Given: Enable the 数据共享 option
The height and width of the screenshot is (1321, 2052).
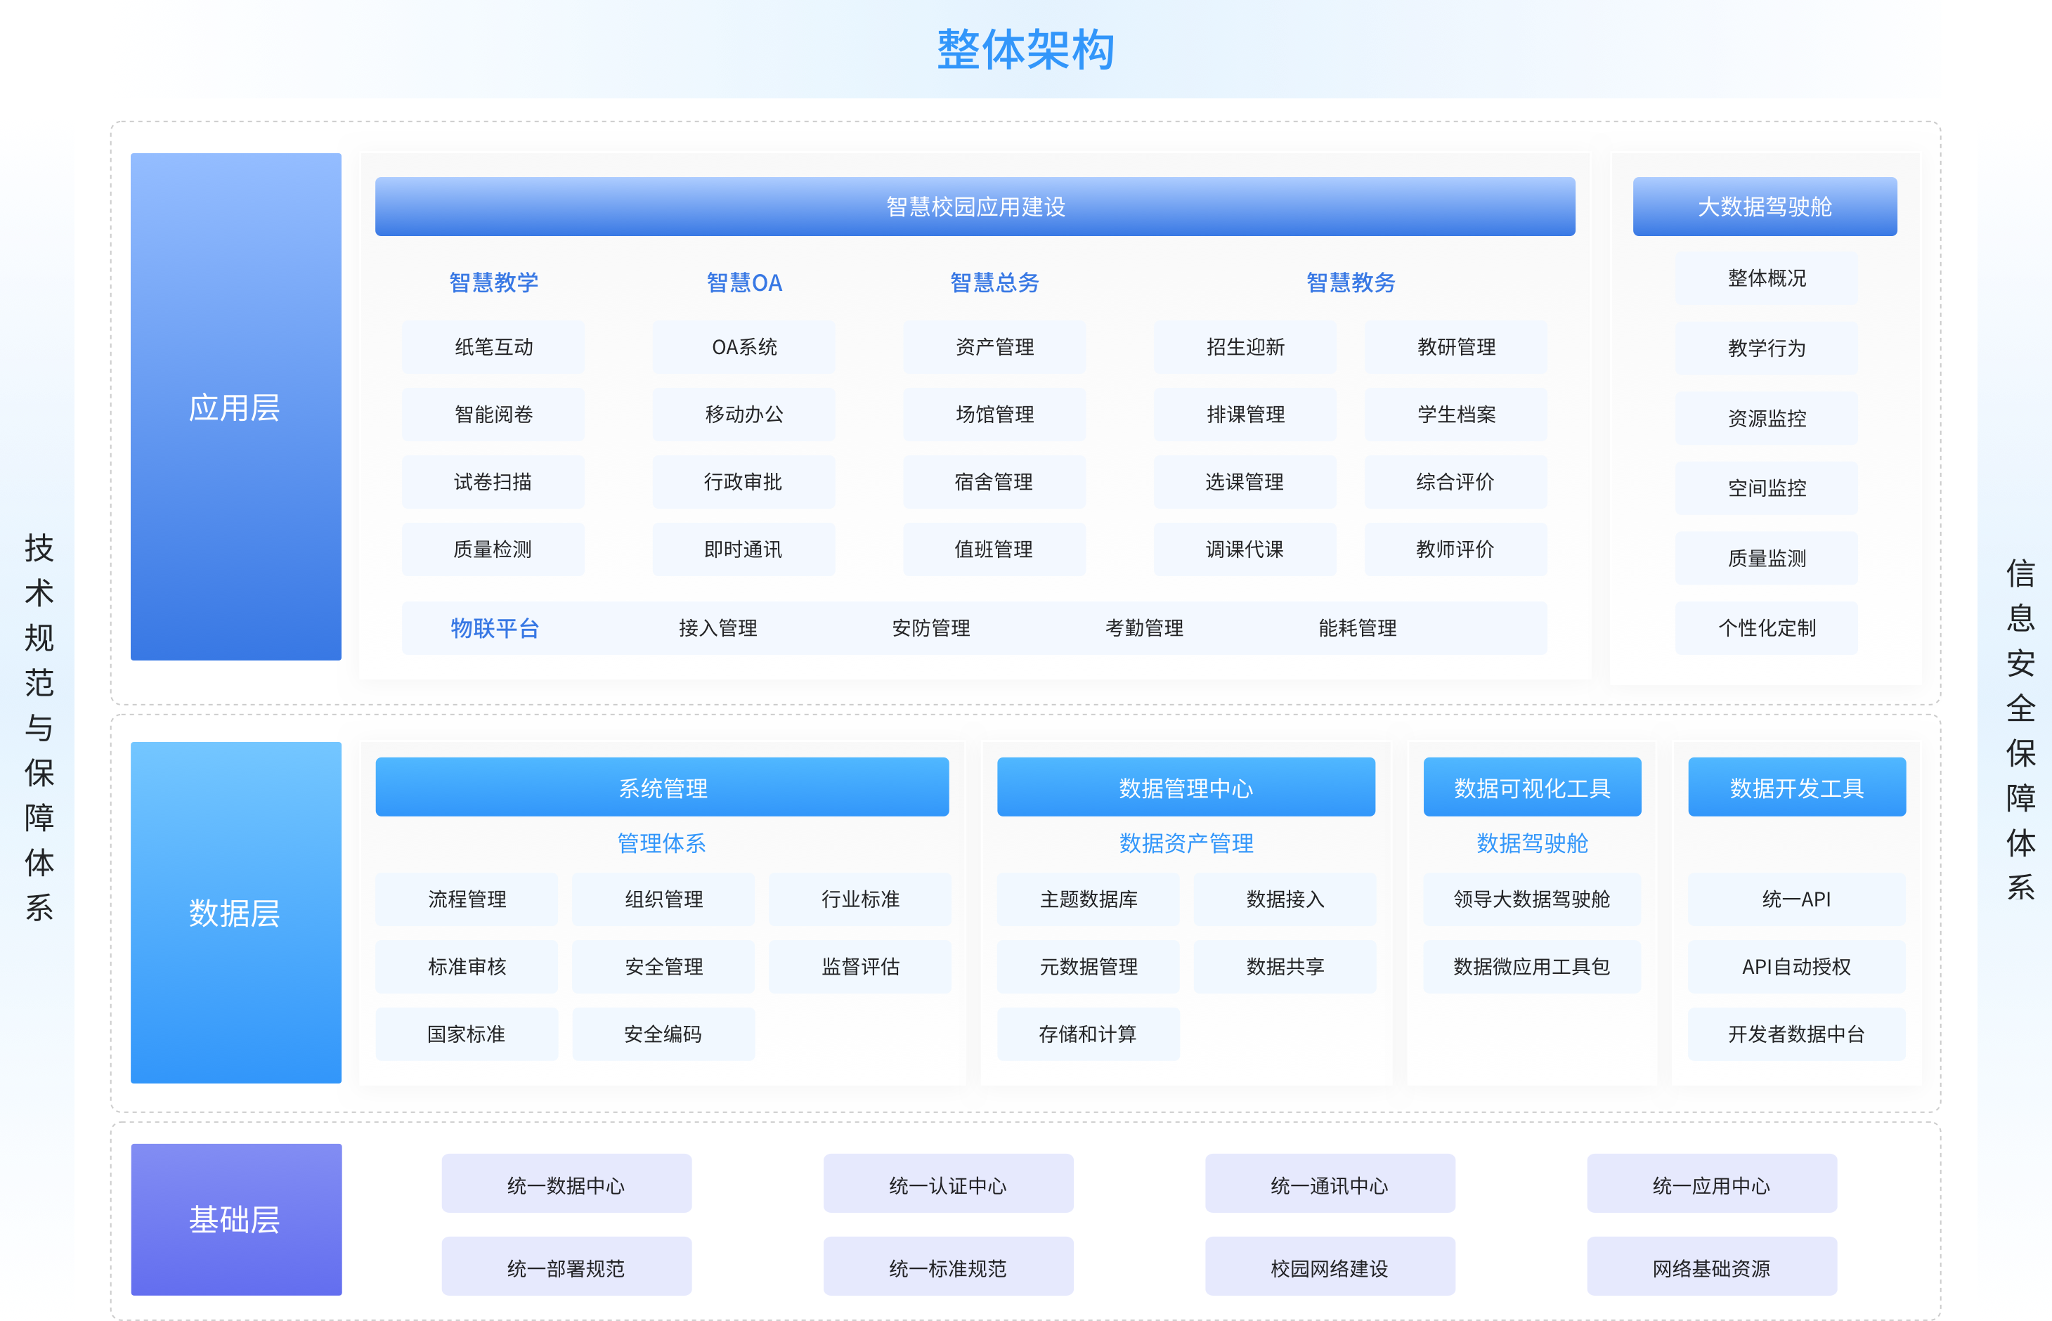Looking at the screenshot, I should [1285, 966].
